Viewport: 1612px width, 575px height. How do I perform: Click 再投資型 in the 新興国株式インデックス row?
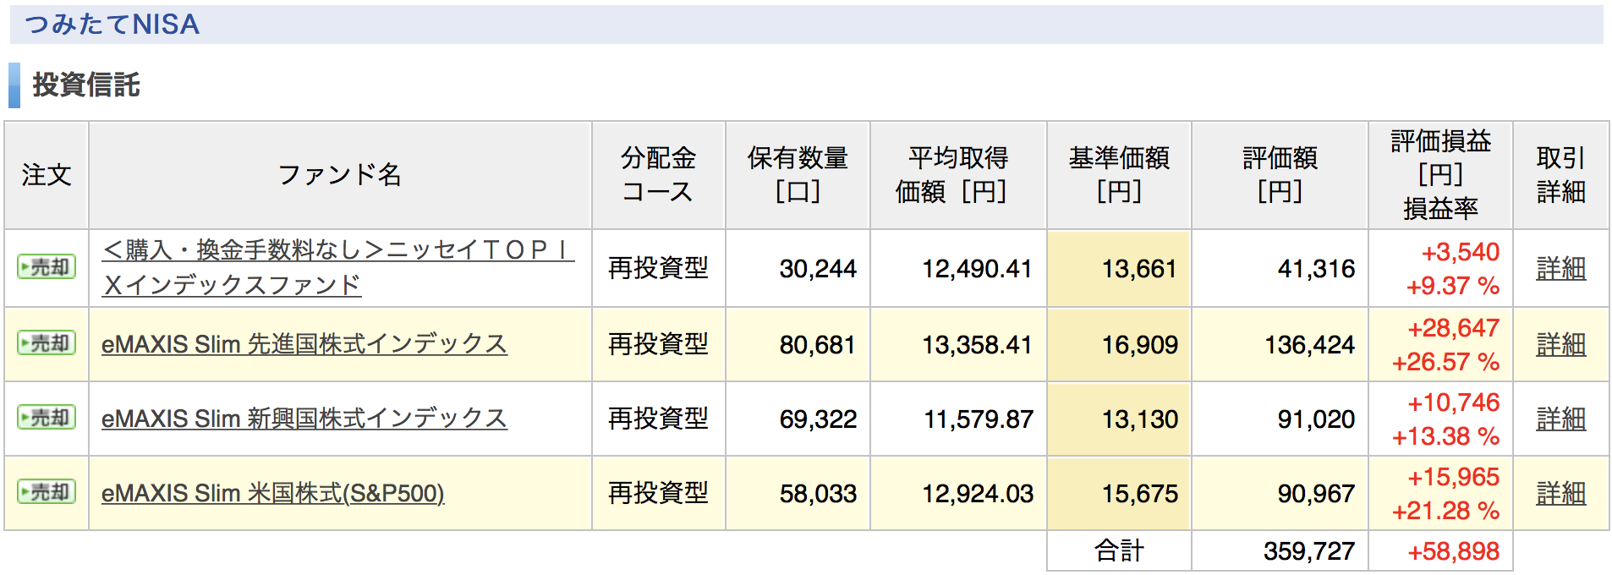[x=658, y=419]
